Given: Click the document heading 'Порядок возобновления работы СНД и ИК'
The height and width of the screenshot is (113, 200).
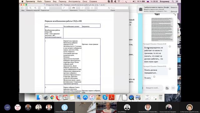Looking at the screenshot, I should pos(63,21).
